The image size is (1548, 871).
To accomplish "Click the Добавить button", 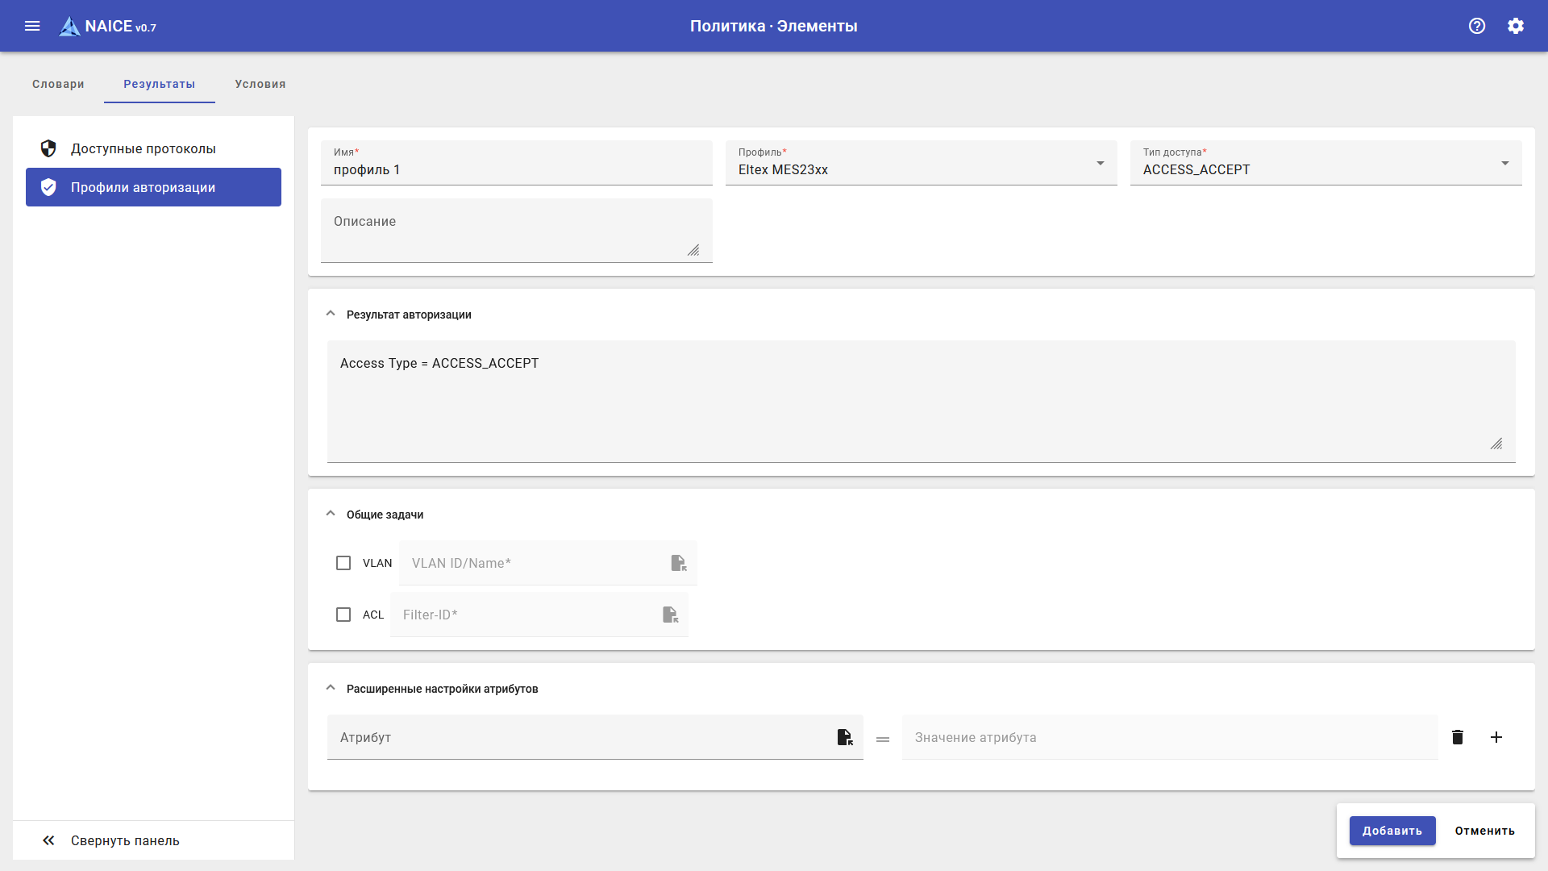I will pyautogui.click(x=1392, y=831).
